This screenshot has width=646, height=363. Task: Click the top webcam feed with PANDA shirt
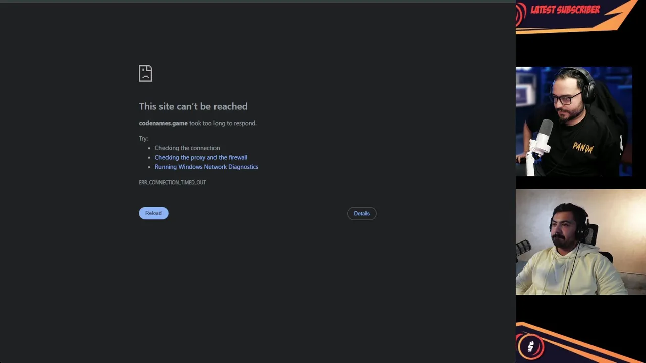574,122
